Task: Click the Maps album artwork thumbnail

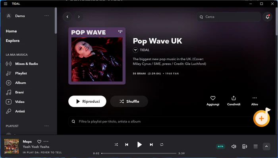Action: pyautogui.click(x=12, y=146)
